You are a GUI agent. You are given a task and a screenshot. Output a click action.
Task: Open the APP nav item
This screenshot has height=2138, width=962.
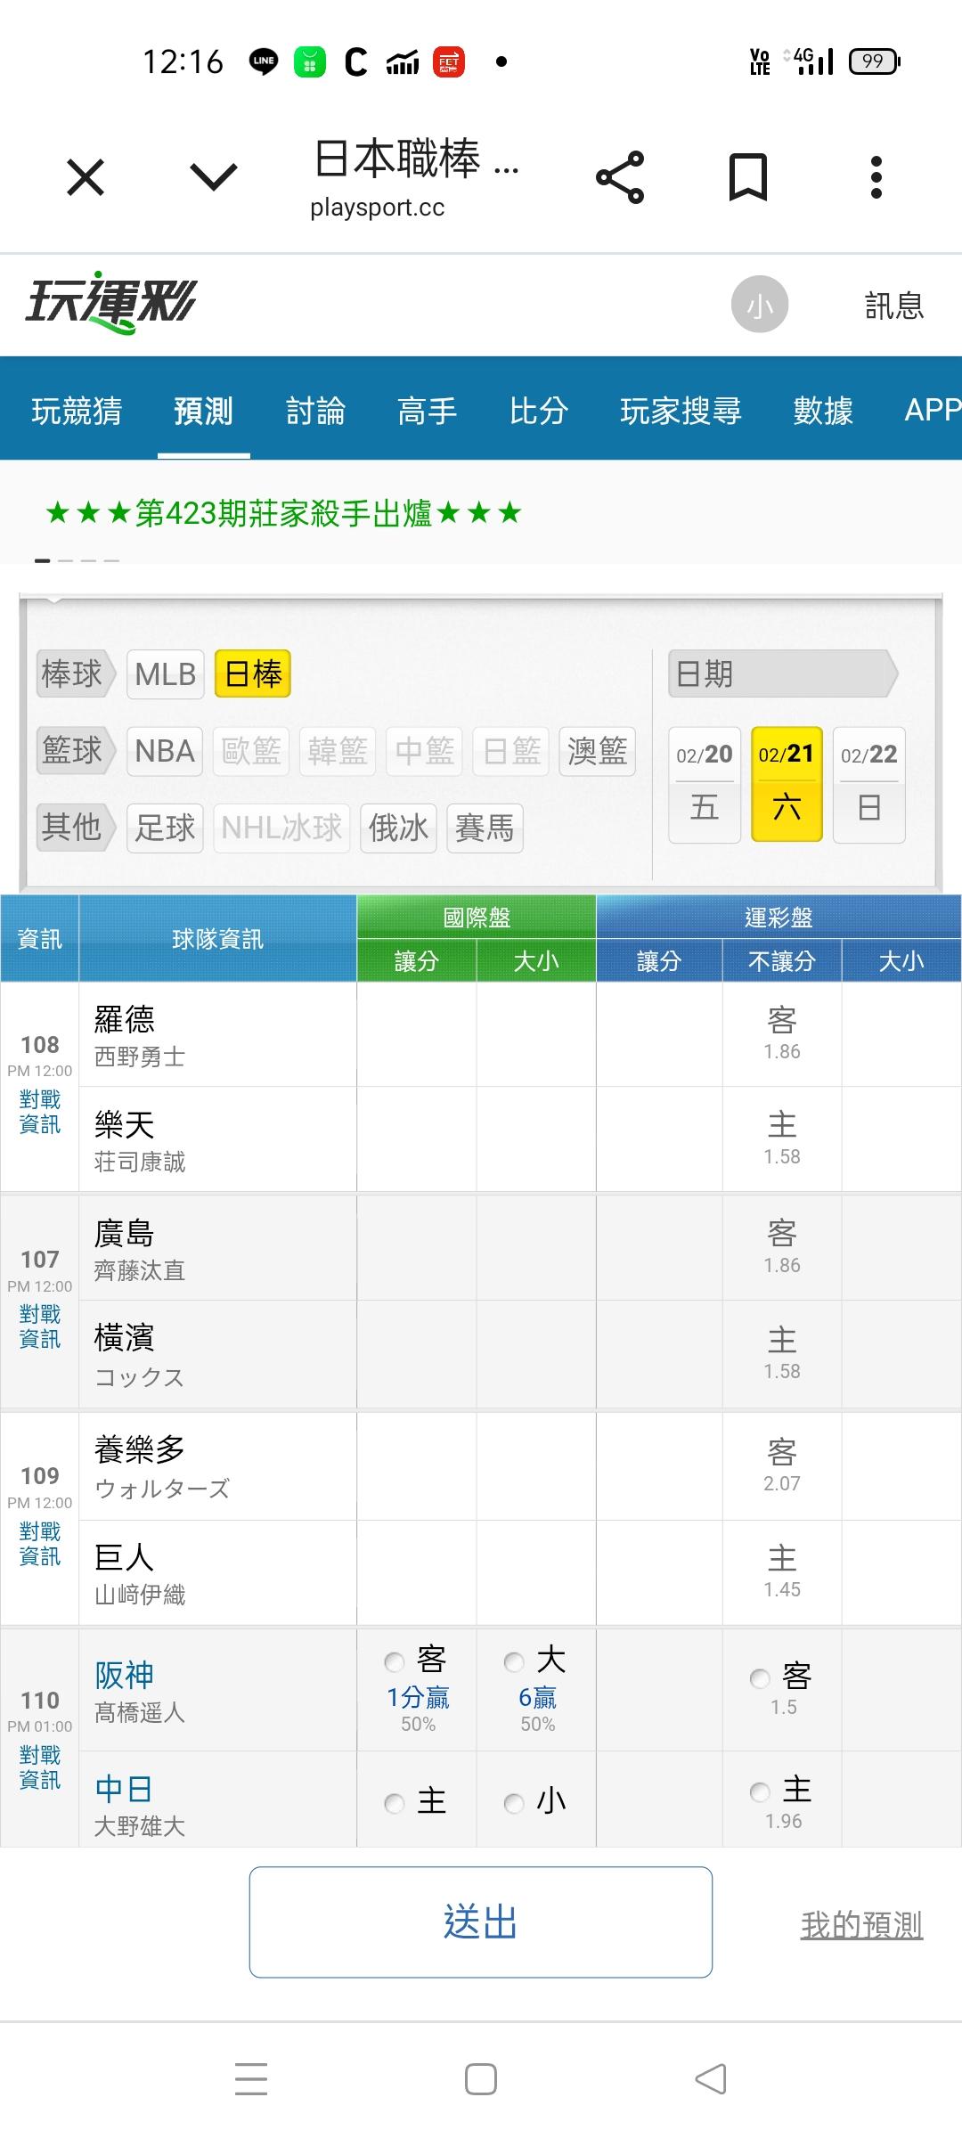(933, 411)
